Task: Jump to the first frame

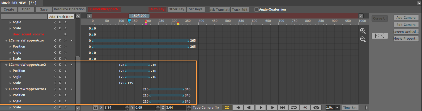Action: [238, 108]
